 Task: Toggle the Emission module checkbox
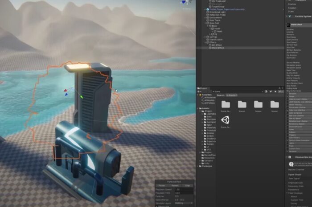pyautogui.click(x=287, y=94)
